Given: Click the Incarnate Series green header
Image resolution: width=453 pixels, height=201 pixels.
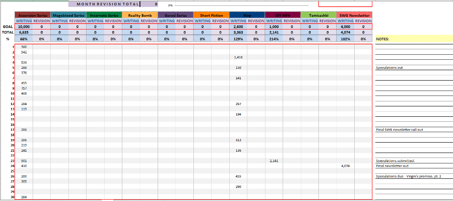Looking at the screenshot, I should 104,15.
